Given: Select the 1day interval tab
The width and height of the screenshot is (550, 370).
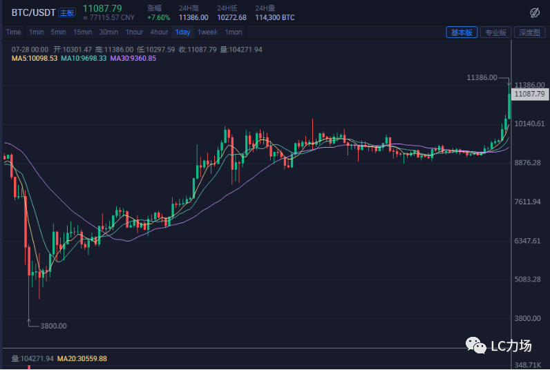Looking at the screenshot, I should click(182, 32).
